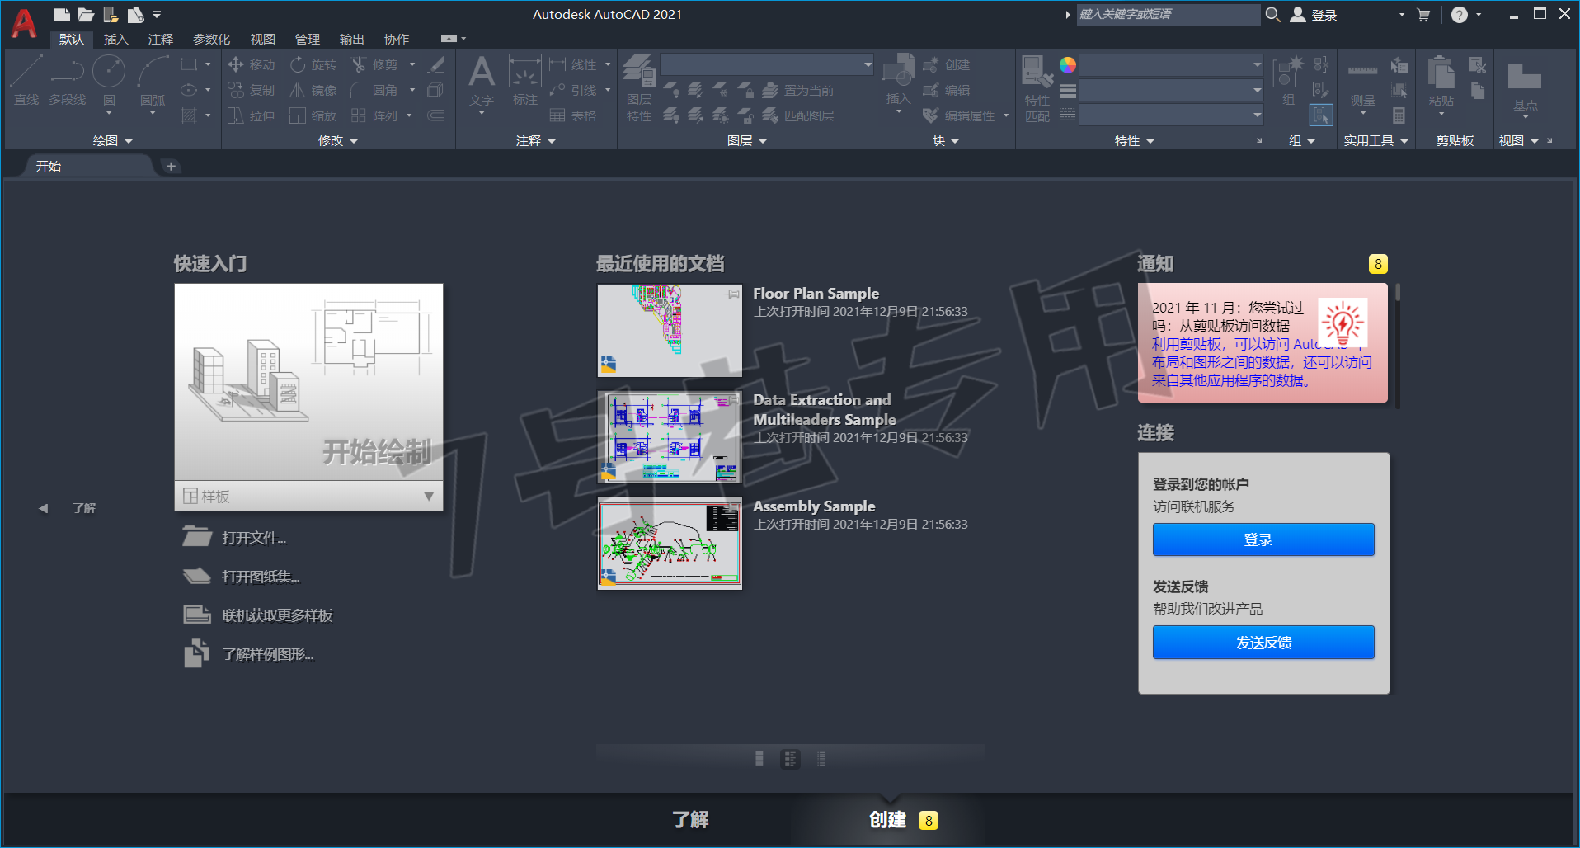Expand the Utilities (实用工具) panel

tap(1375, 141)
